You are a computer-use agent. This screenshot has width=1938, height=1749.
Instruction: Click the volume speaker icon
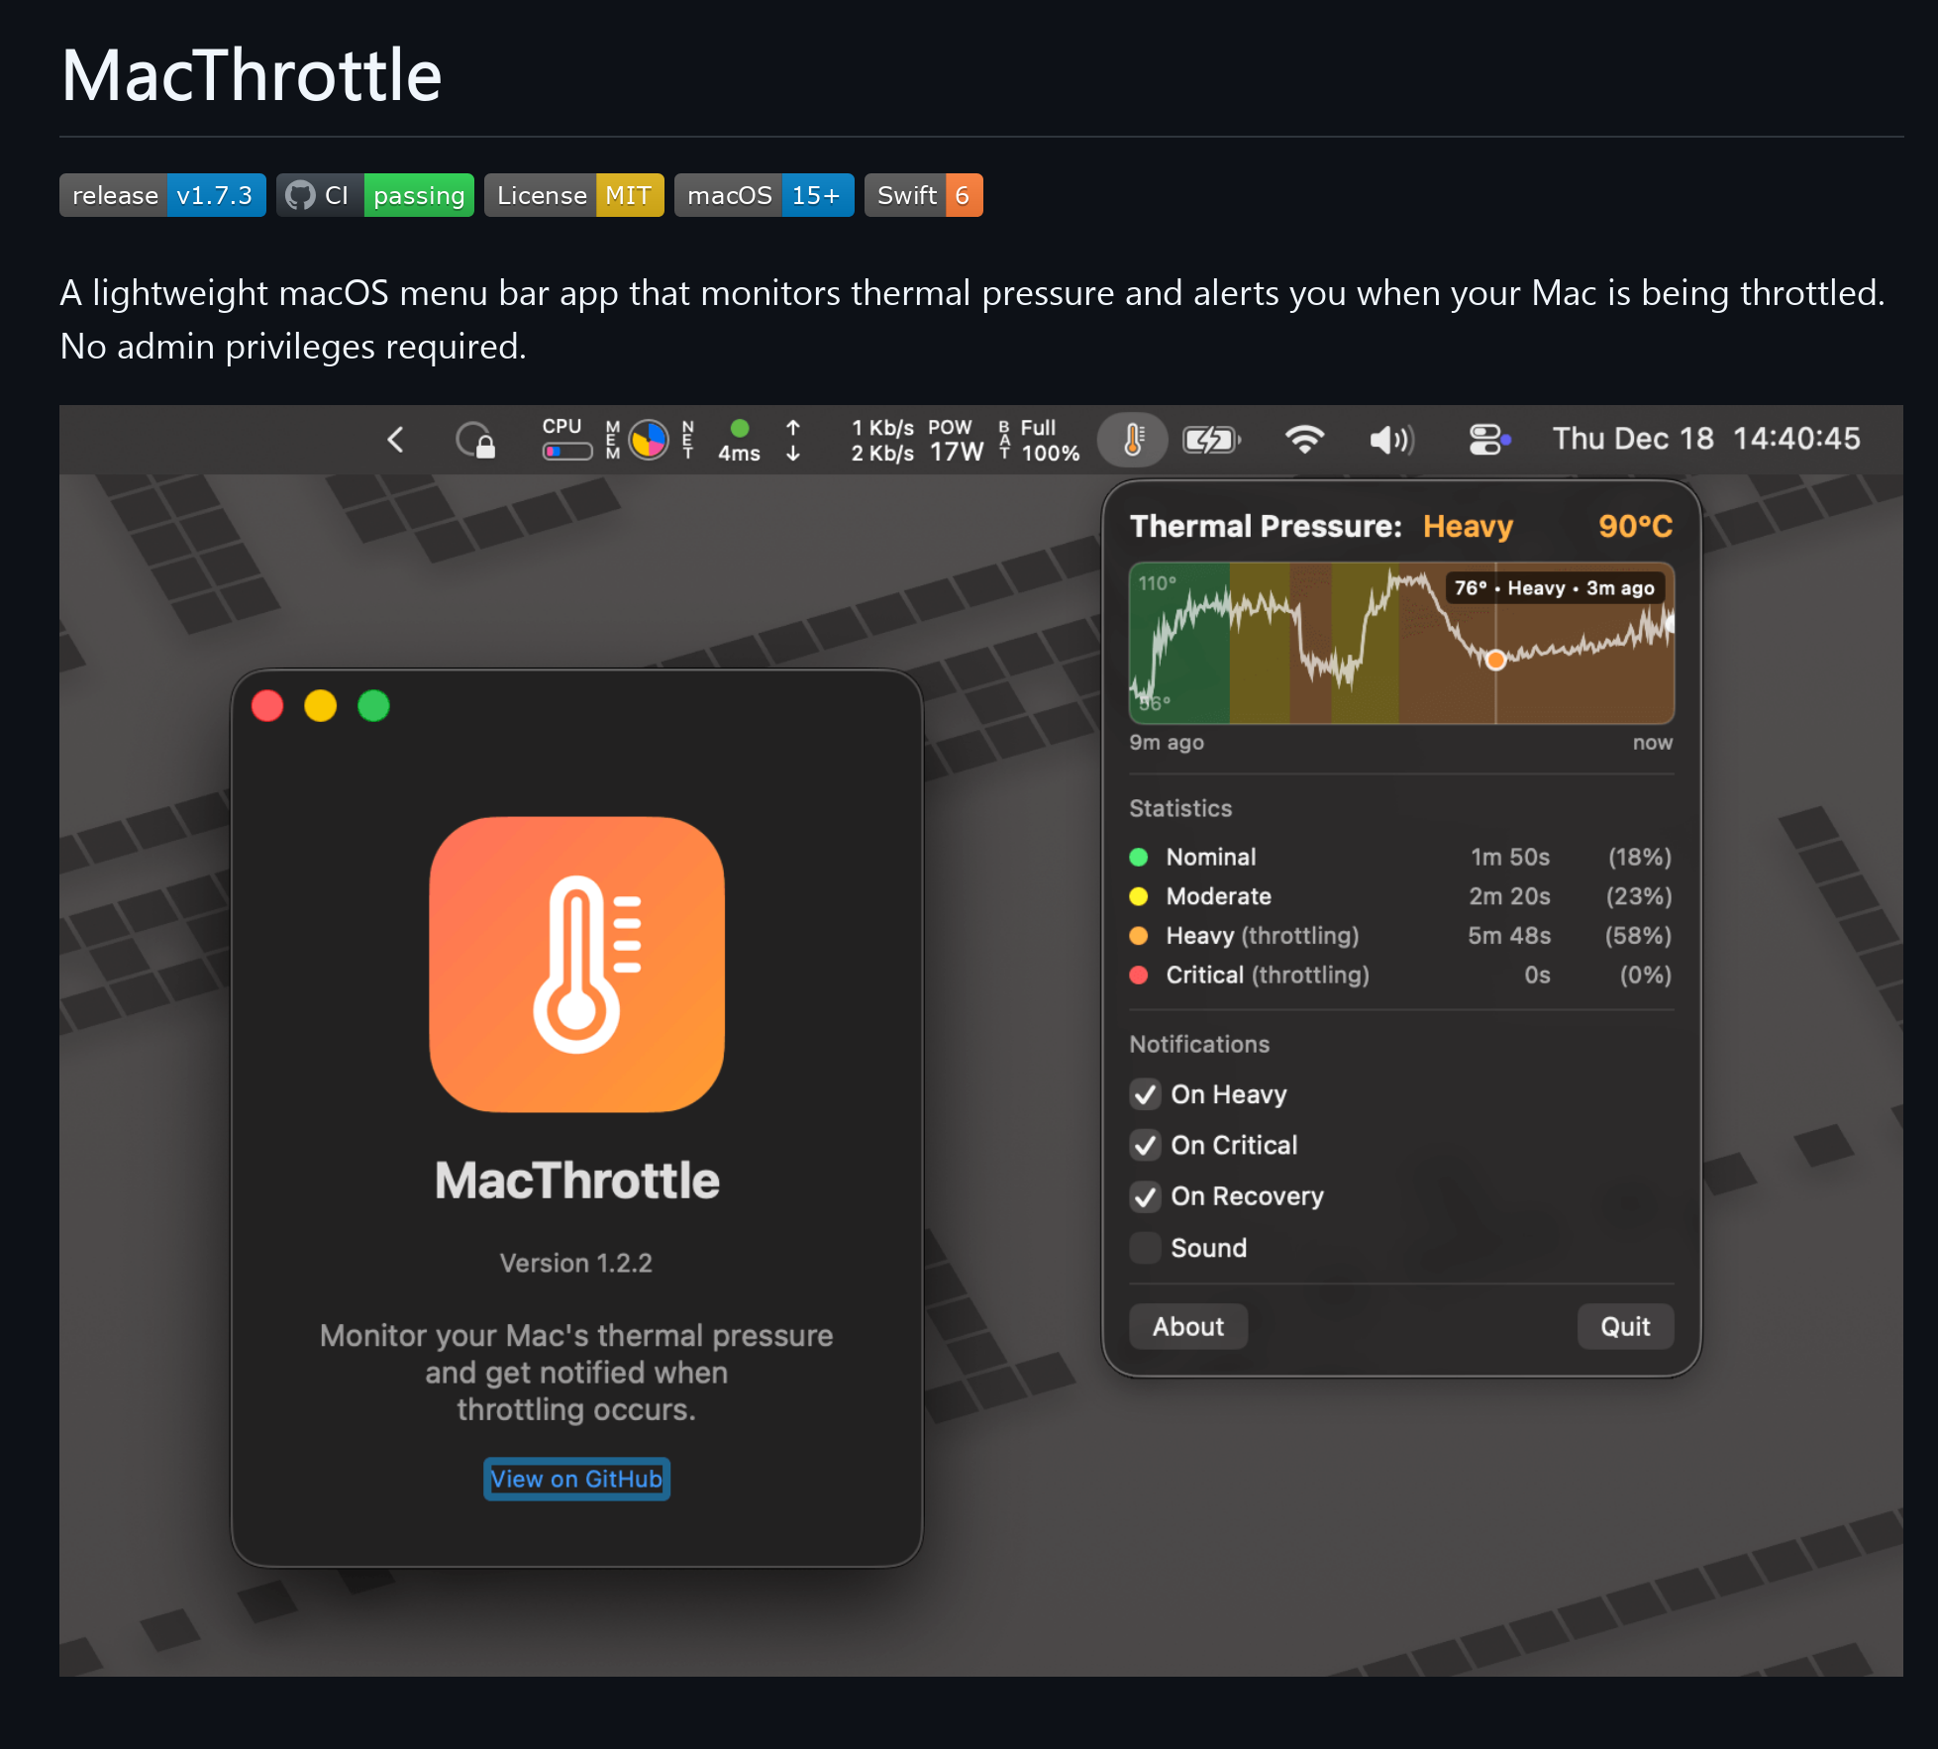click(1390, 439)
